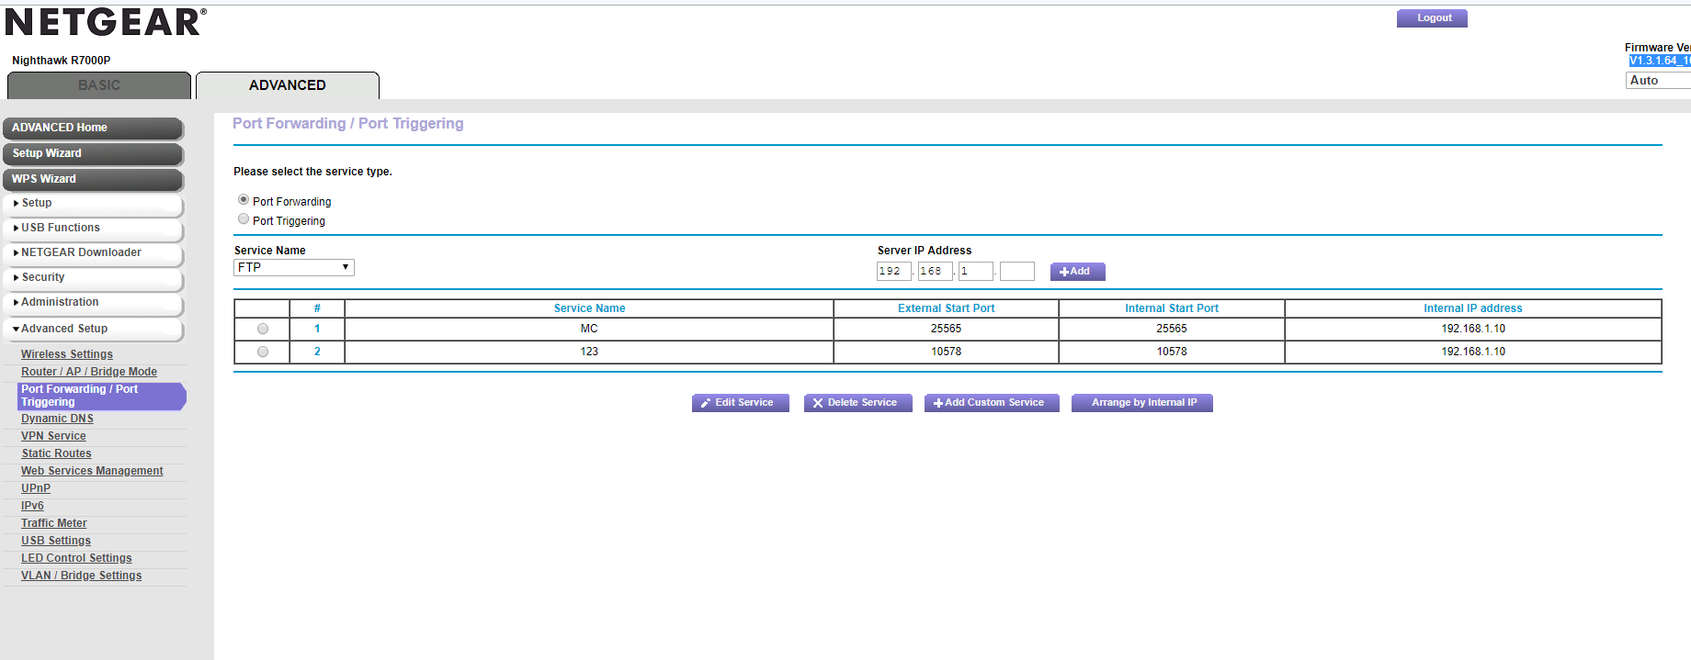Open USB Settings link
The width and height of the screenshot is (1691, 660).
[56, 541]
